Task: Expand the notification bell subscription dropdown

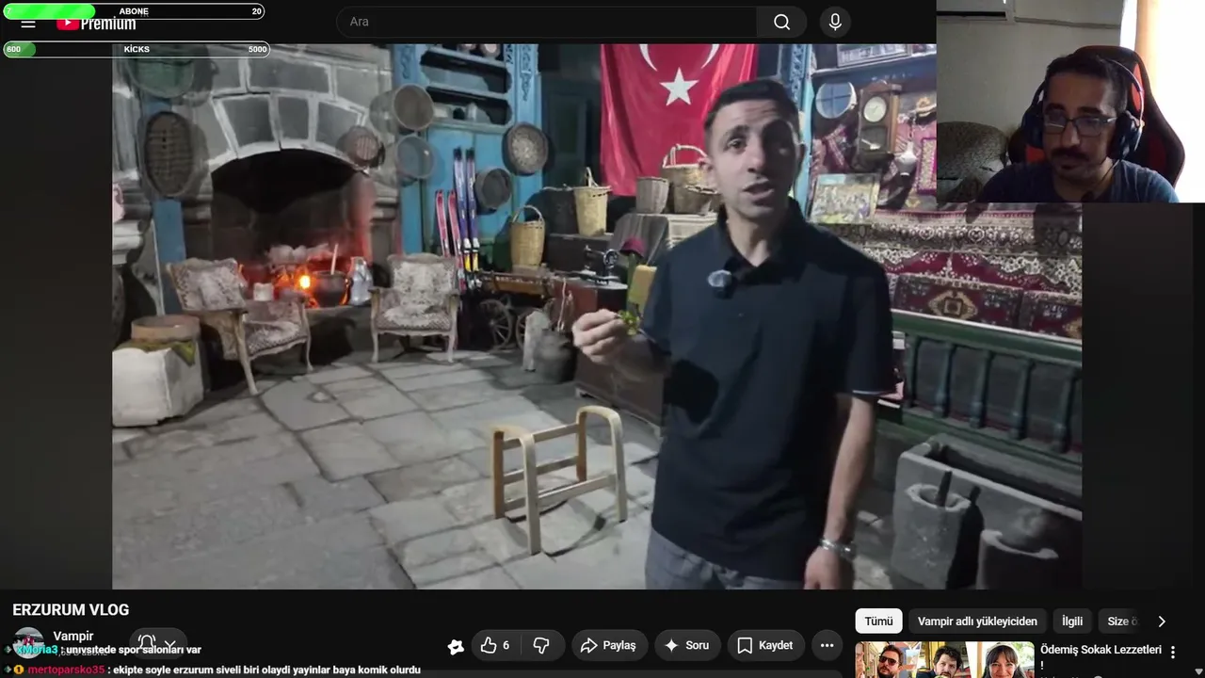Action: coord(158,645)
